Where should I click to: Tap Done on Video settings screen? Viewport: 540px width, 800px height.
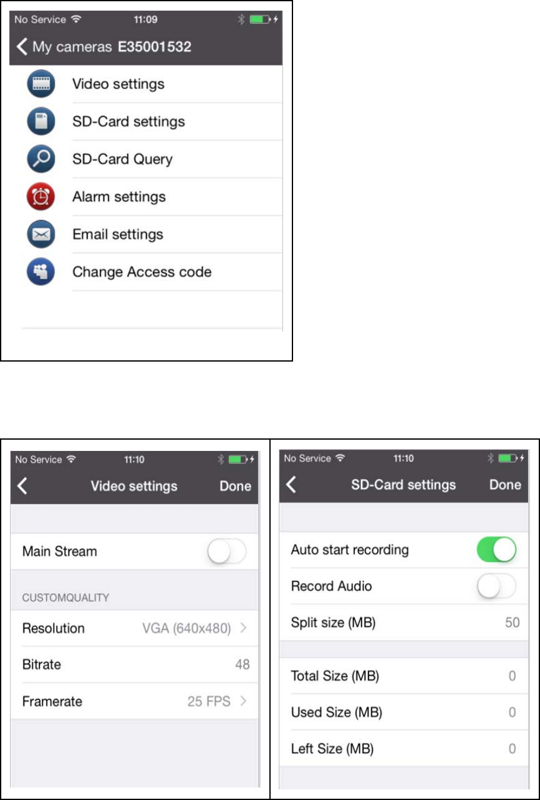pos(235,486)
